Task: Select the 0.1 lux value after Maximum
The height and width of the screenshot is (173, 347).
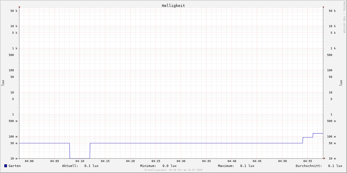Action: click(x=247, y=166)
